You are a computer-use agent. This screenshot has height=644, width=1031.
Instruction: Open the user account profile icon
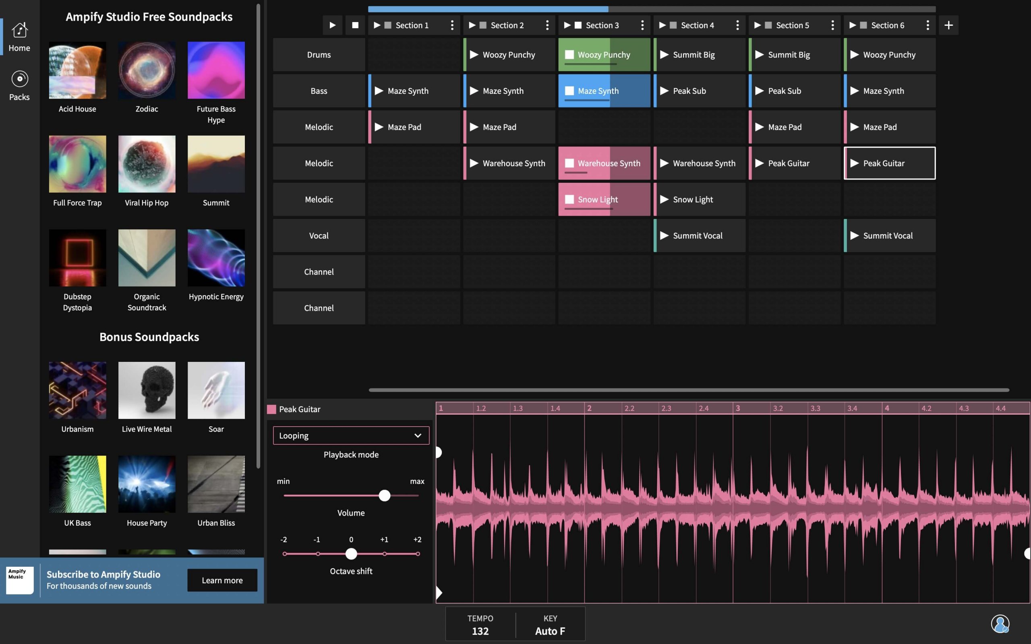tap(1000, 624)
